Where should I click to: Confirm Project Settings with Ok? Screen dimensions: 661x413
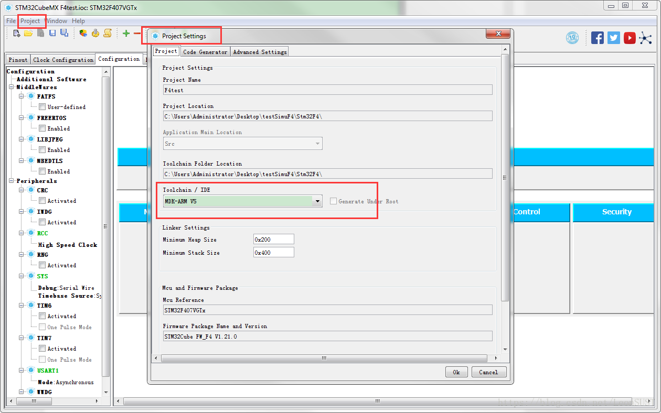pyautogui.click(x=456, y=372)
